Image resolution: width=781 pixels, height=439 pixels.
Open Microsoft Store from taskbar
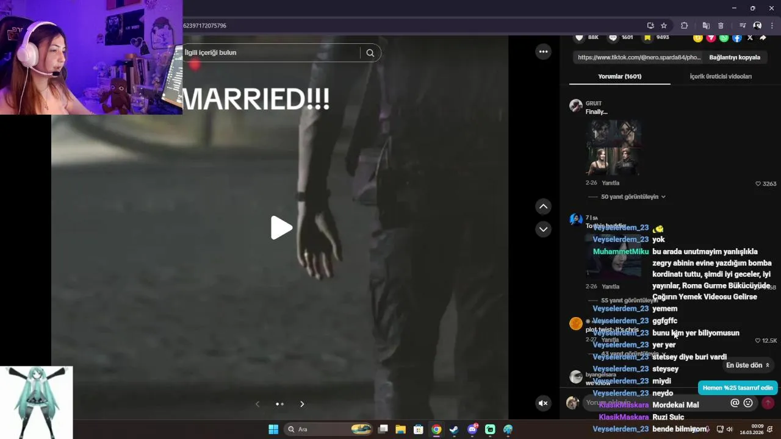(x=418, y=429)
